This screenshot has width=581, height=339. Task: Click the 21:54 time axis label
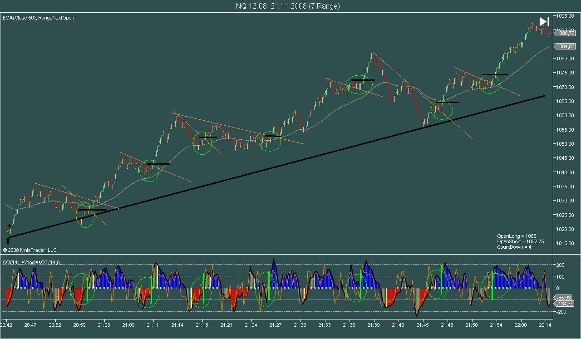[x=496, y=325]
